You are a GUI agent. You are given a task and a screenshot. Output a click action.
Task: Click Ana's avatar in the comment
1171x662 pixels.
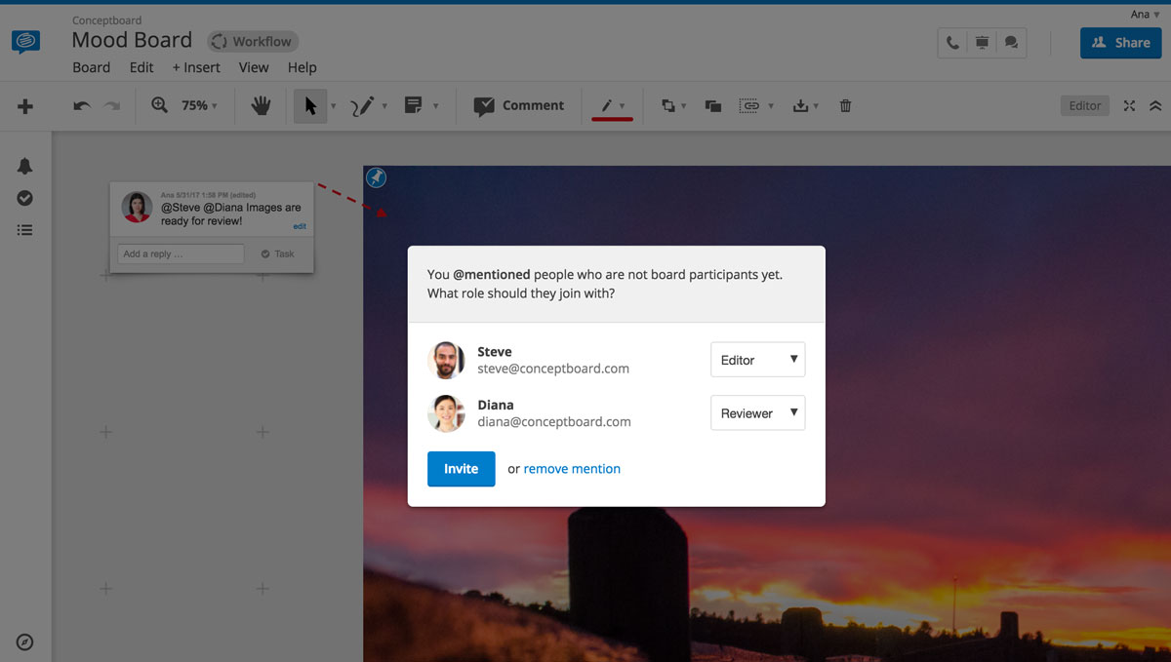point(137,207)
